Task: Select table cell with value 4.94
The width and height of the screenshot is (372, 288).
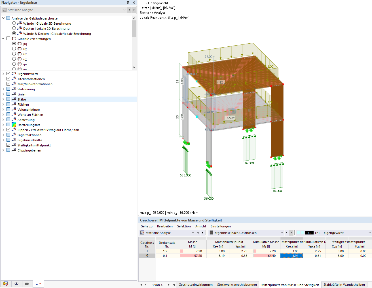Action: [291, 255]
